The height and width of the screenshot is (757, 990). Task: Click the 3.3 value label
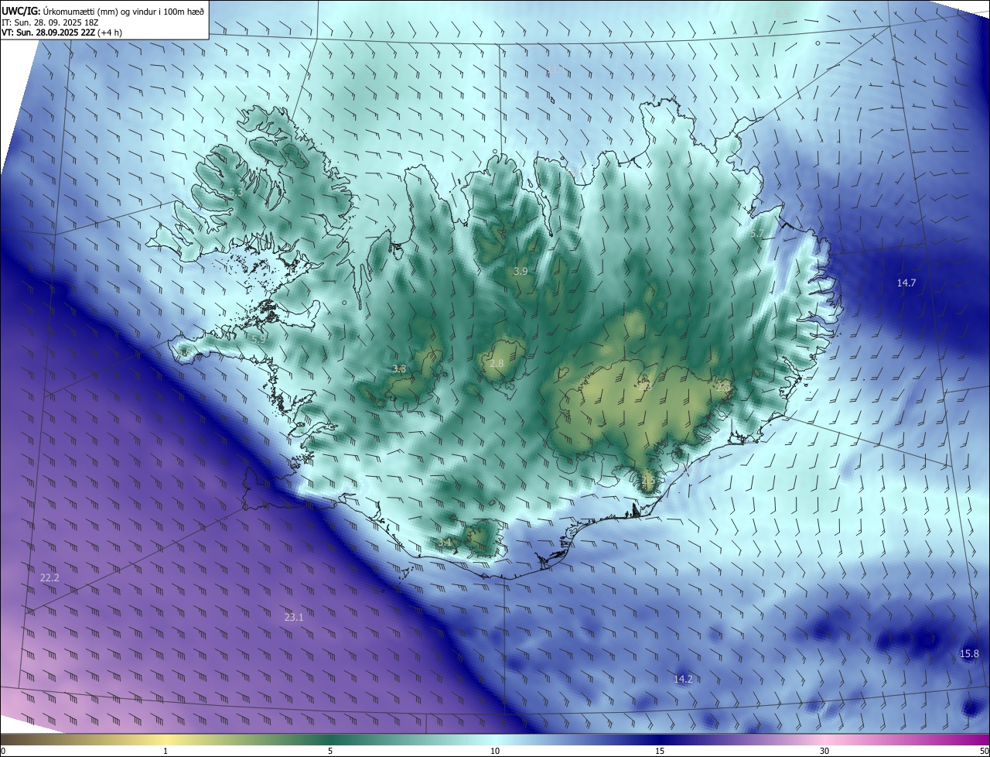(399, 369)
